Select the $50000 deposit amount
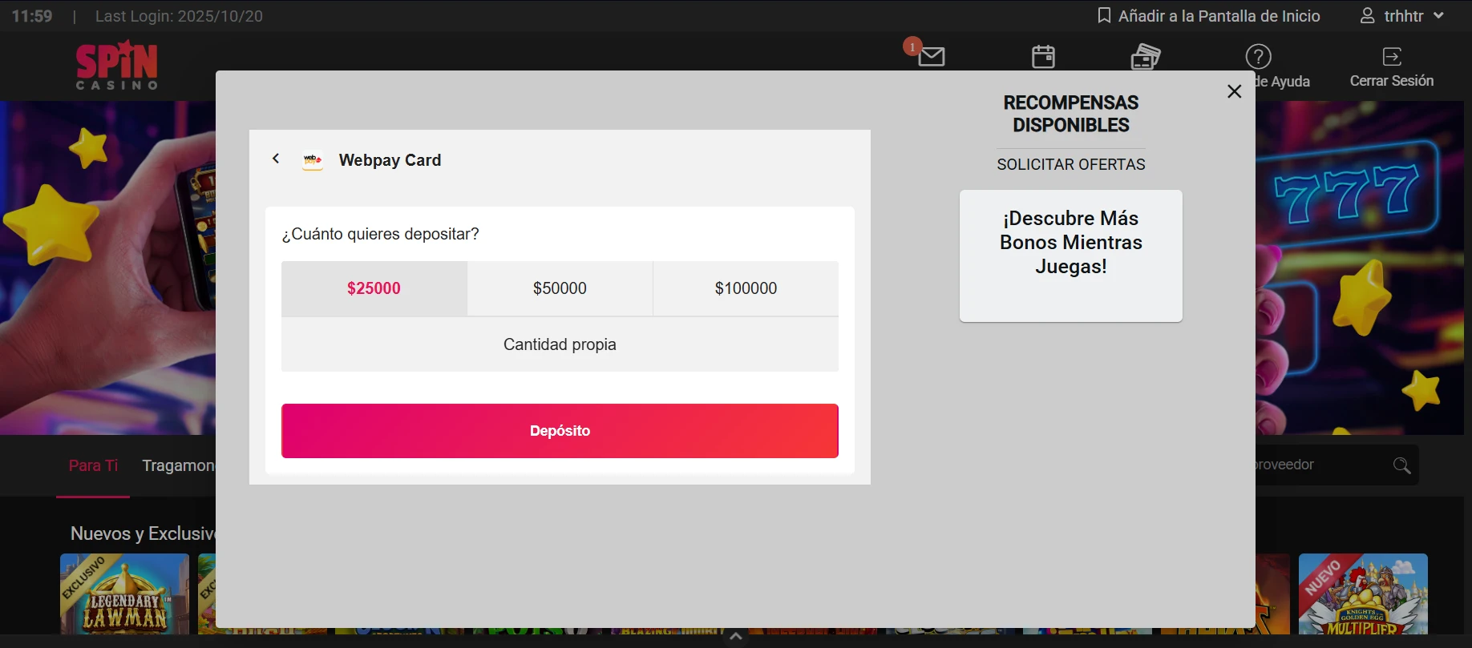 tap(560, 288)
